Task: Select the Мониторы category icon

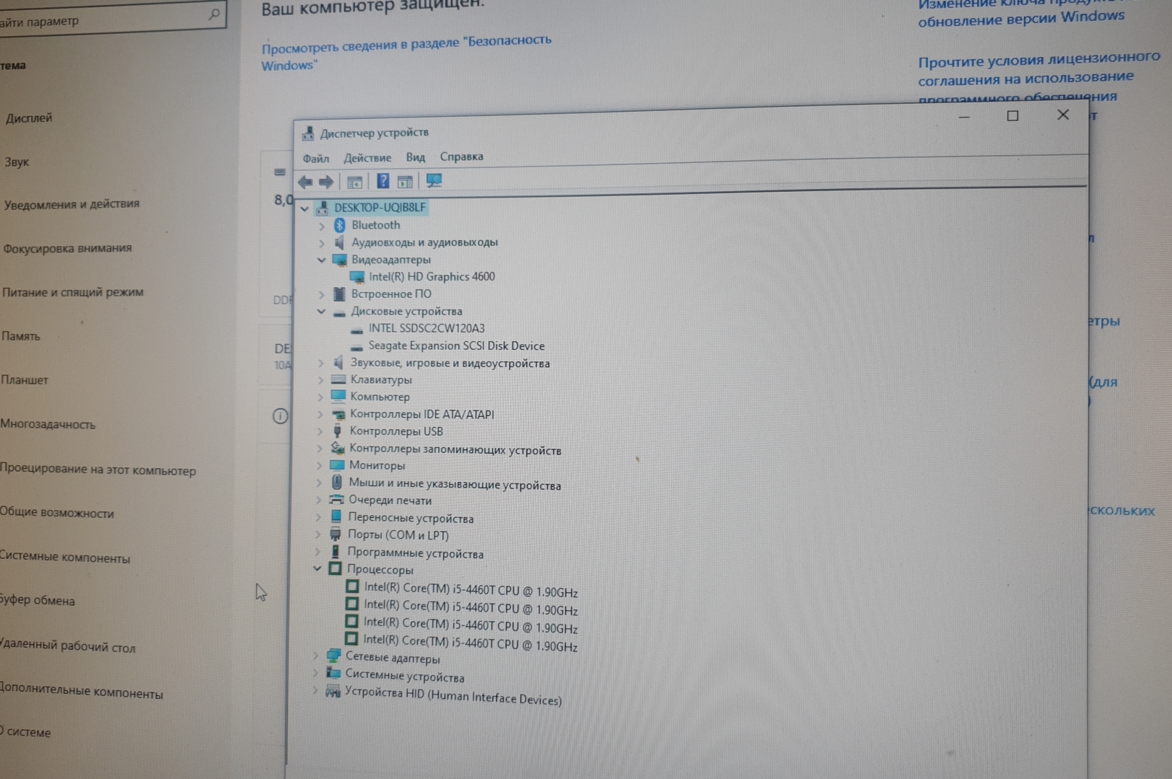Action: tap(337, 465)
